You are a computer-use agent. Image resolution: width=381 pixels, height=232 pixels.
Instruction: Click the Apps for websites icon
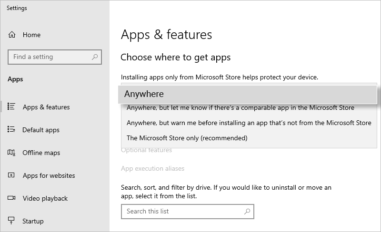tap(12, 175)
